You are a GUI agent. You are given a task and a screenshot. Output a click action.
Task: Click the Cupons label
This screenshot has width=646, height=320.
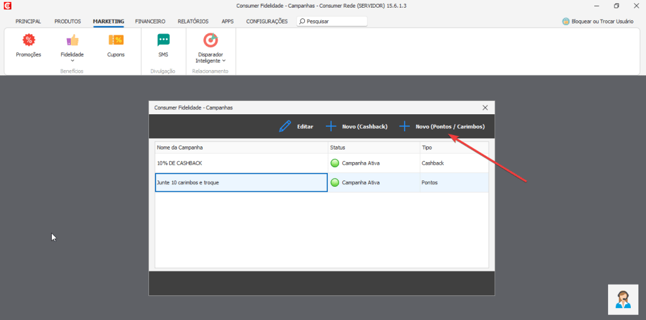click(116, 54)
